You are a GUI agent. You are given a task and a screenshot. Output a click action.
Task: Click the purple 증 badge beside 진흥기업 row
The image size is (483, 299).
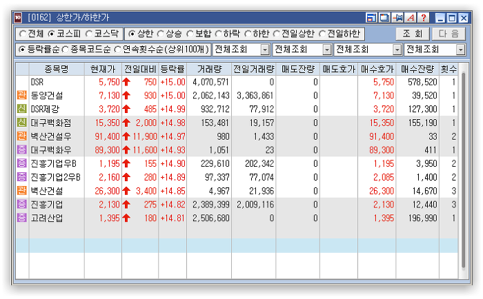pos(22,204)
